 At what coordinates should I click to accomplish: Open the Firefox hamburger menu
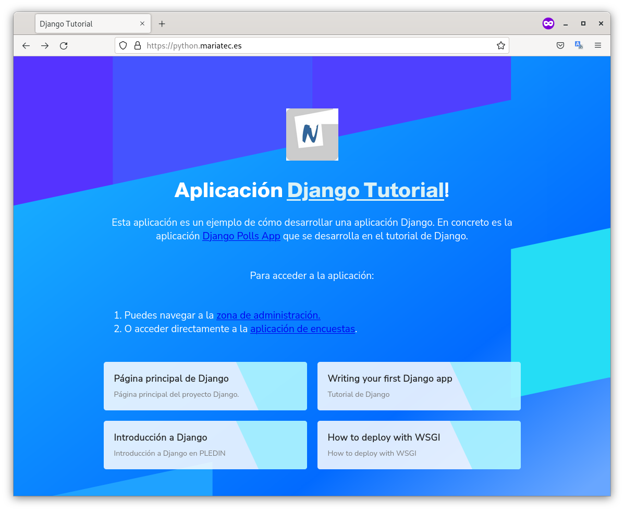(598, 45)
